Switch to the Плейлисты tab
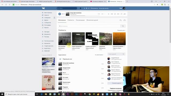Screen dimensions: 171x96 (71, 20)
